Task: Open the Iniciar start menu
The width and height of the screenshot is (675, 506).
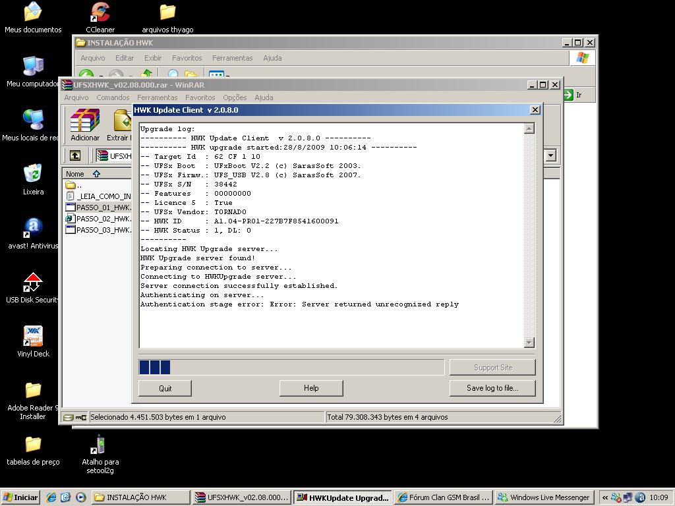Action: (20, 497)
